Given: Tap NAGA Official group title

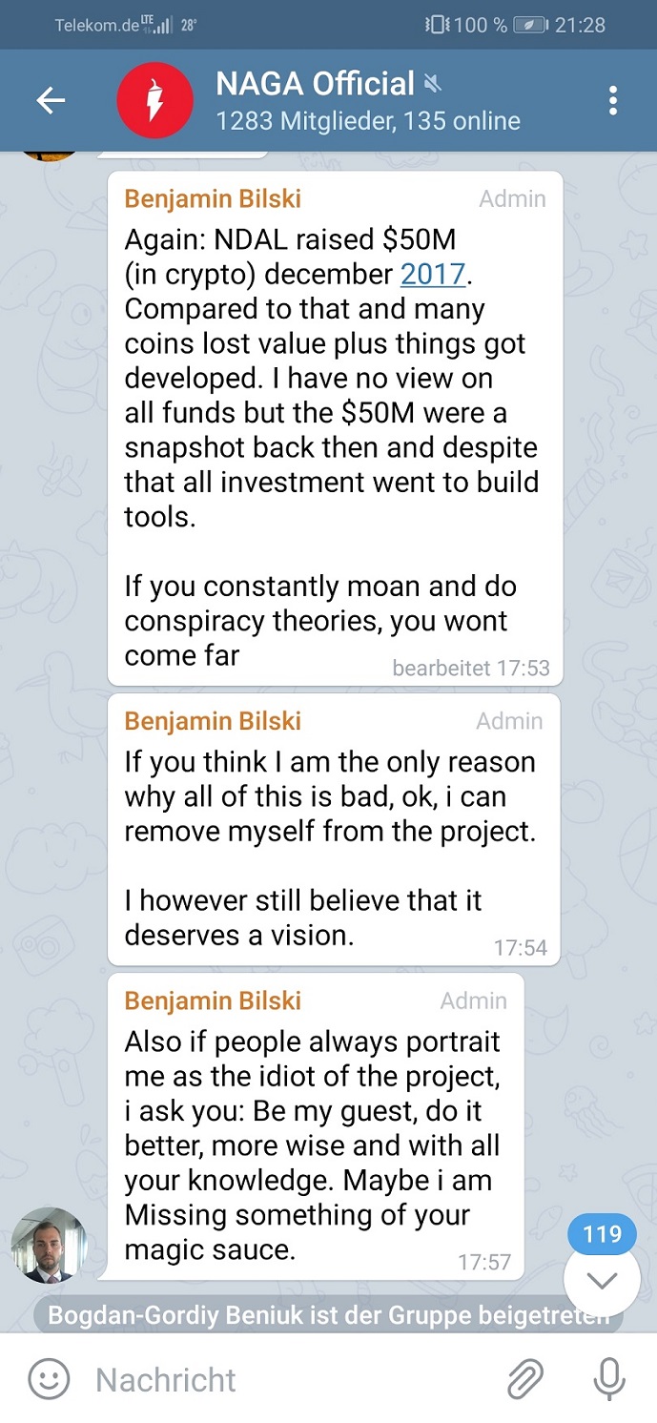Looking at the screenshot, I should click(x=315, y=84).
